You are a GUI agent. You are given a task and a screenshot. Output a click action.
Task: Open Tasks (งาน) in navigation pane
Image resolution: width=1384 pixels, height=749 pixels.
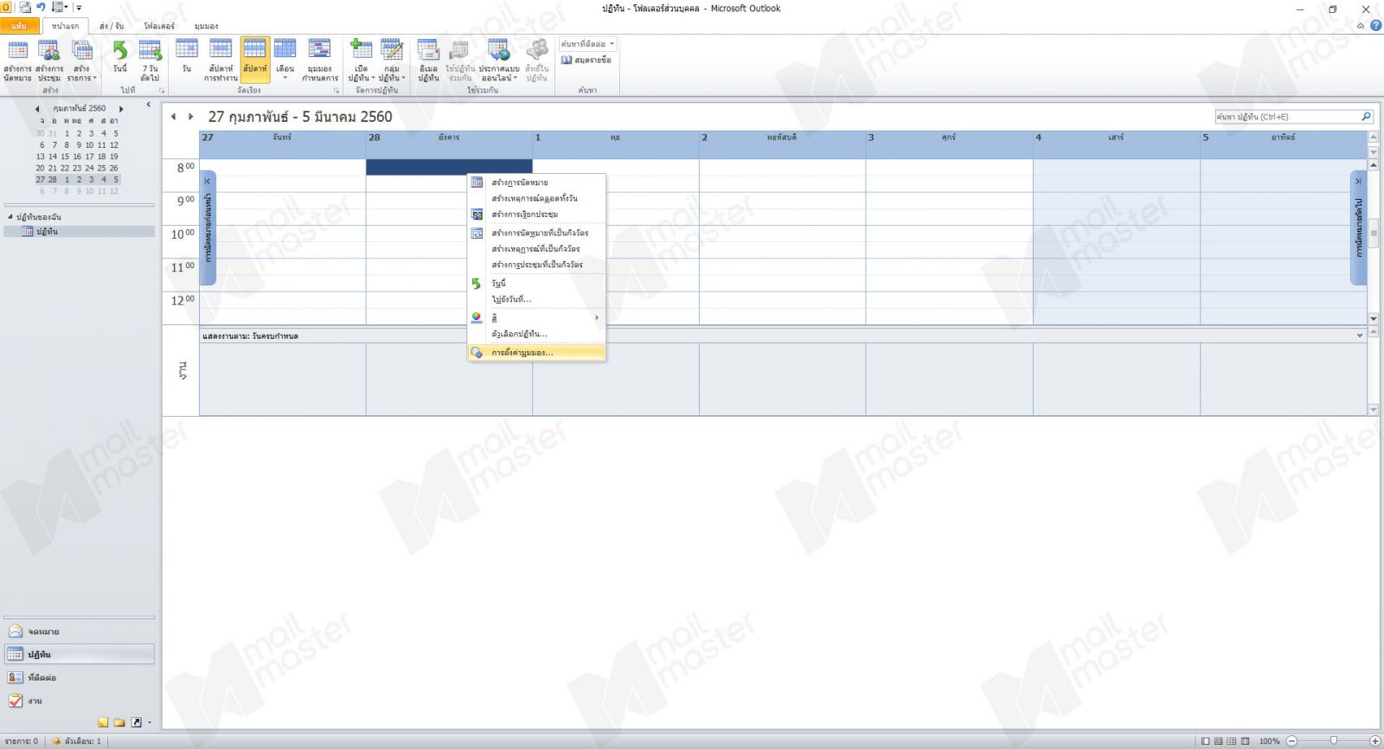[x=79, y=701]
